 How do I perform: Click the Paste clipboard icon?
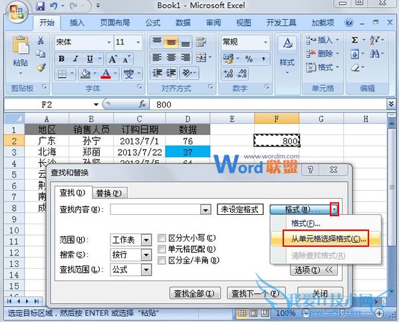pos(21,45)
